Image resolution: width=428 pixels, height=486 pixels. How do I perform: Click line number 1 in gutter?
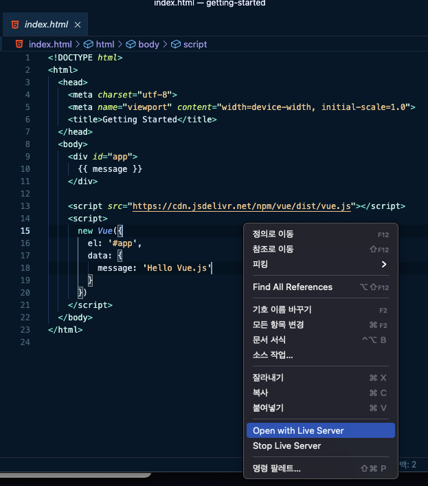[27, 58]
